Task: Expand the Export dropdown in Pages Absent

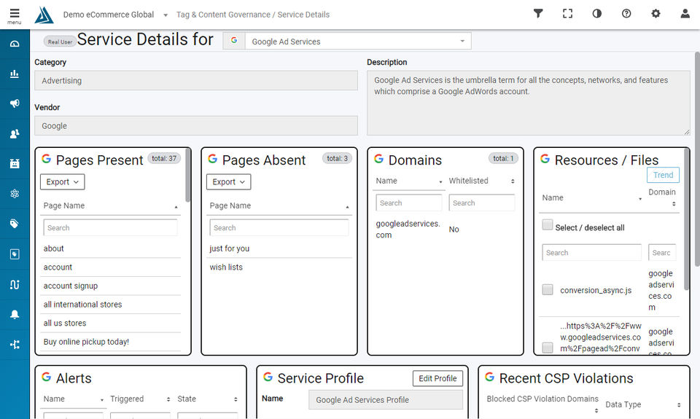Action: [229, 182]
